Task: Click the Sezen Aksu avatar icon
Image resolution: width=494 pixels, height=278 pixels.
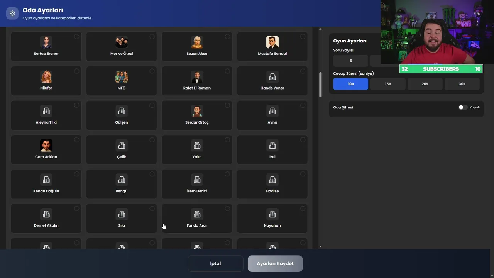Action: [197, 42]
